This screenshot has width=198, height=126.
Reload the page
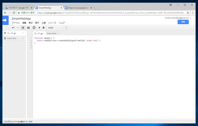click(14, 13)
